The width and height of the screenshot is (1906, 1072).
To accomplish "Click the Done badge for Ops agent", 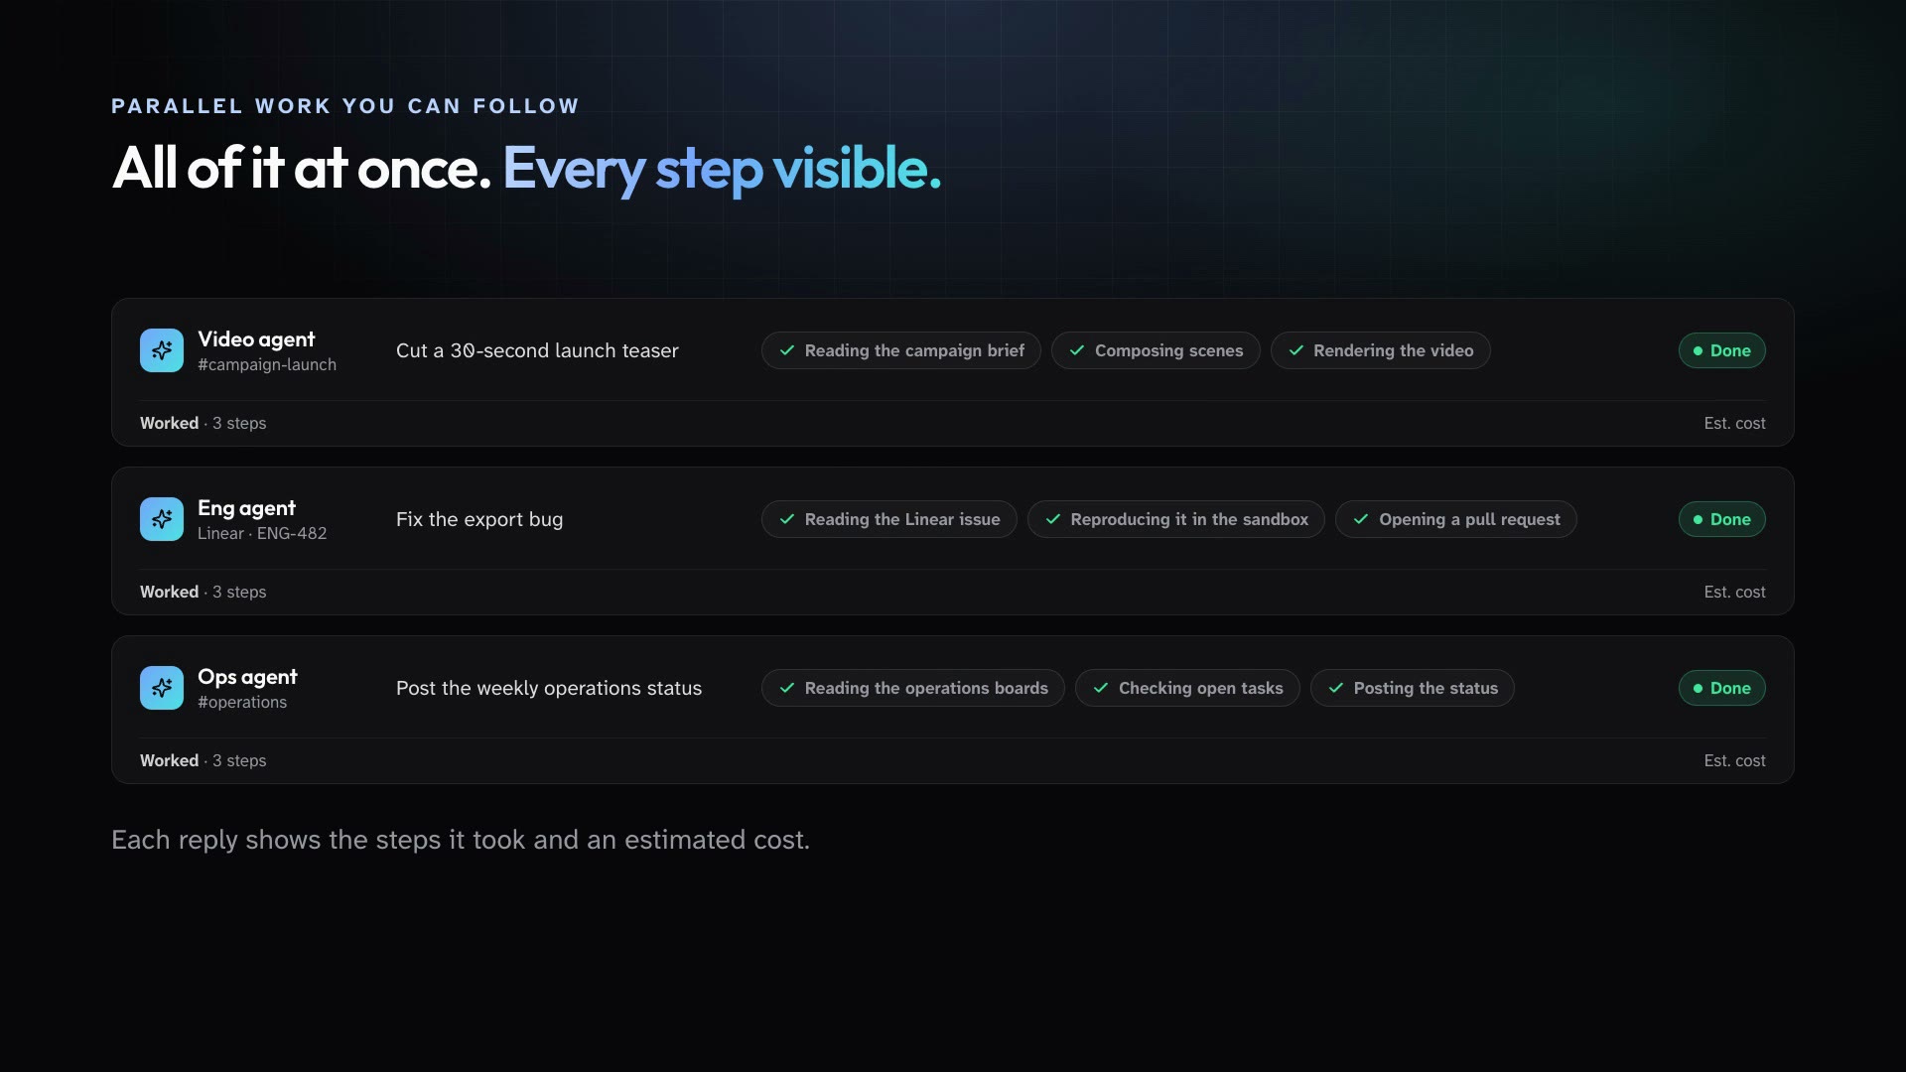I will 1722,688.
